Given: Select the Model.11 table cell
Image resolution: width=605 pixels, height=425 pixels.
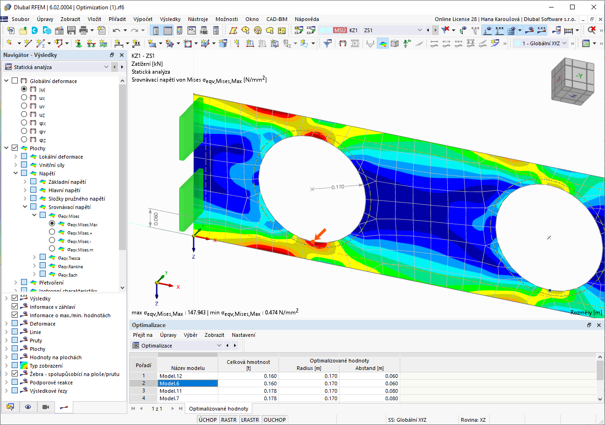Looking at the screenshot, I should click(188, 391).
